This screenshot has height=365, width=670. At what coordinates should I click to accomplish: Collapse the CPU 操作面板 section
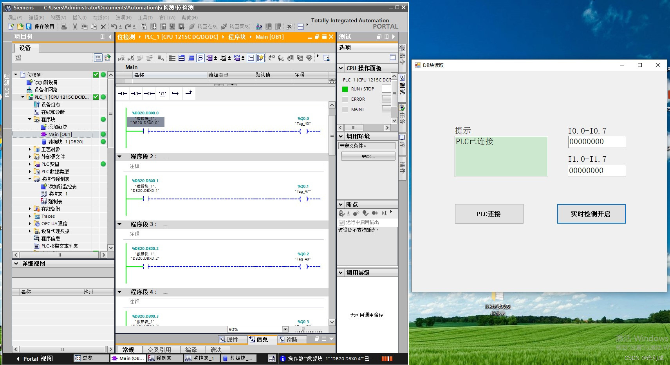tap(341, 68)
